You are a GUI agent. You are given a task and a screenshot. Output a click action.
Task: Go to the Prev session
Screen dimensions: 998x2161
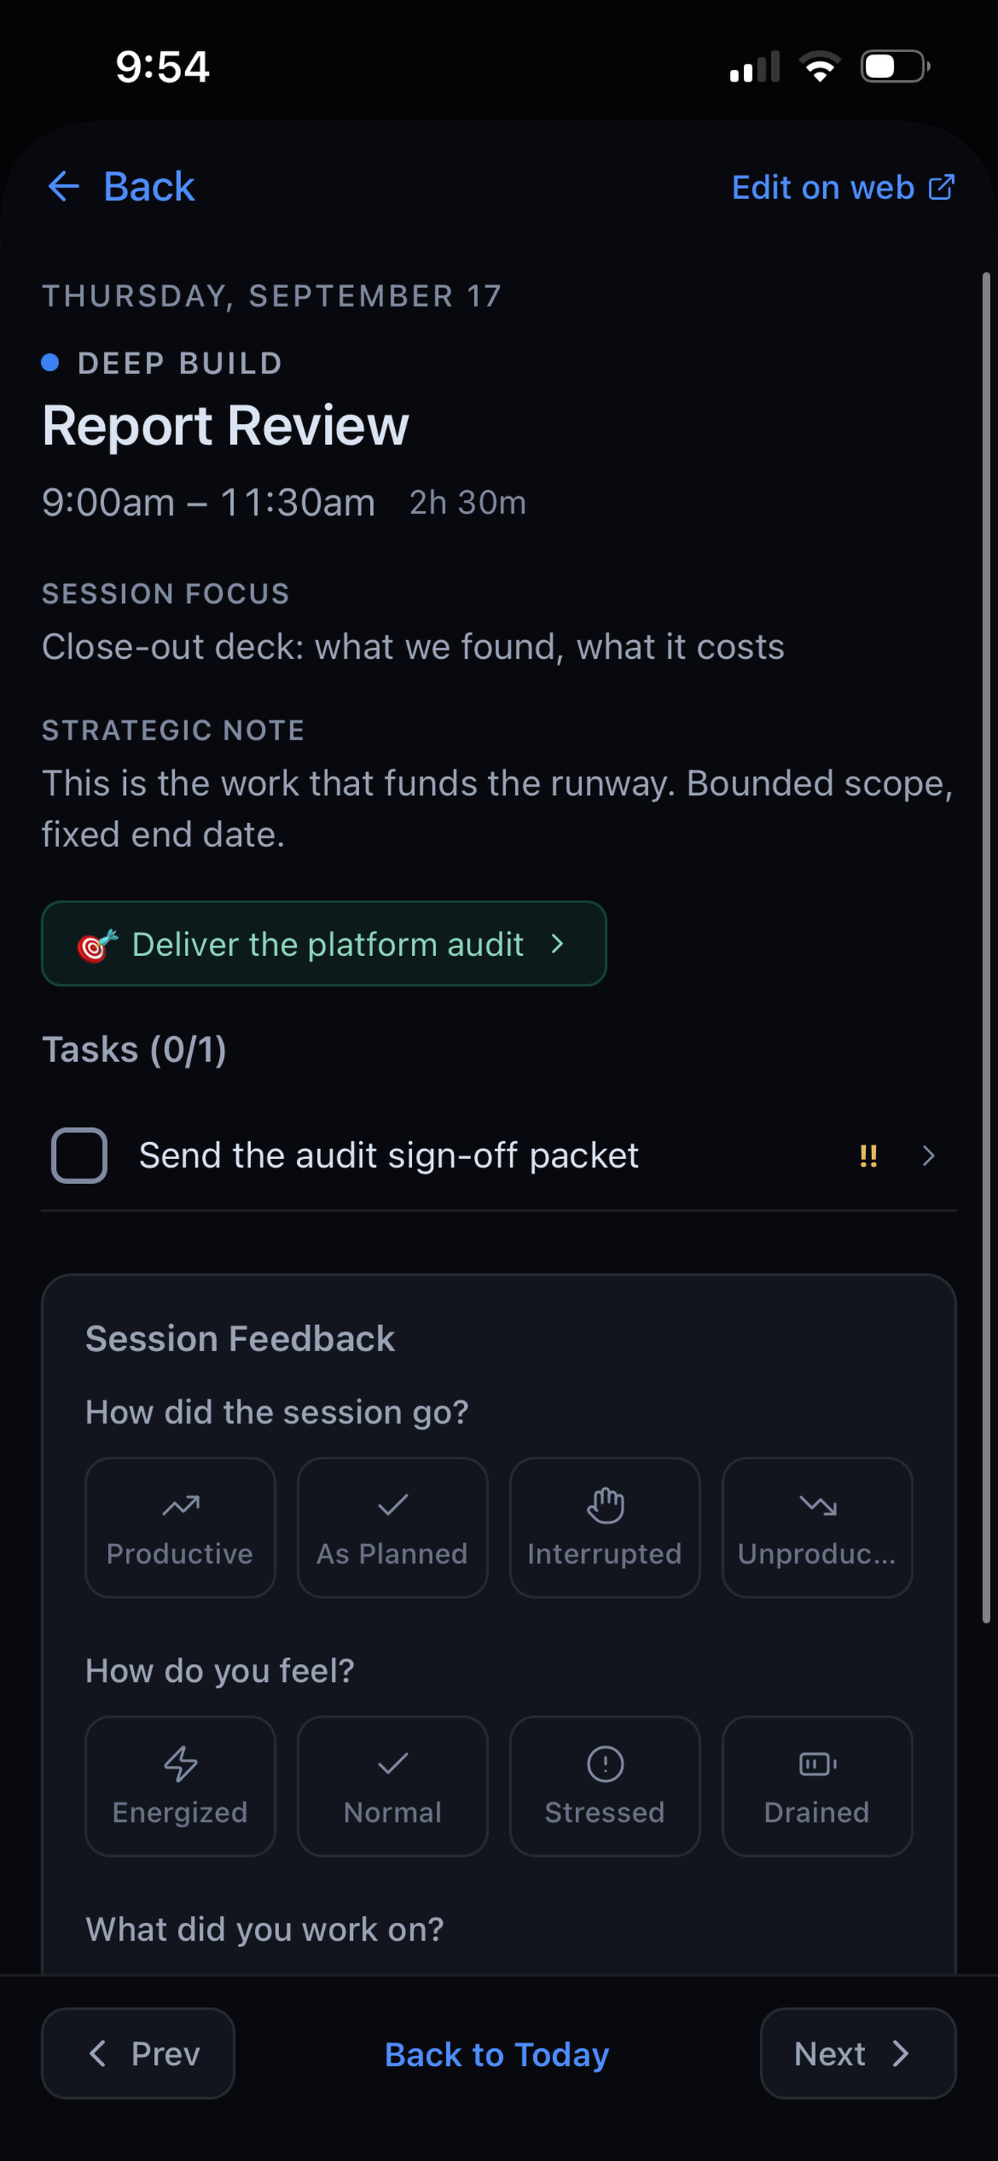pos(138,2053)
